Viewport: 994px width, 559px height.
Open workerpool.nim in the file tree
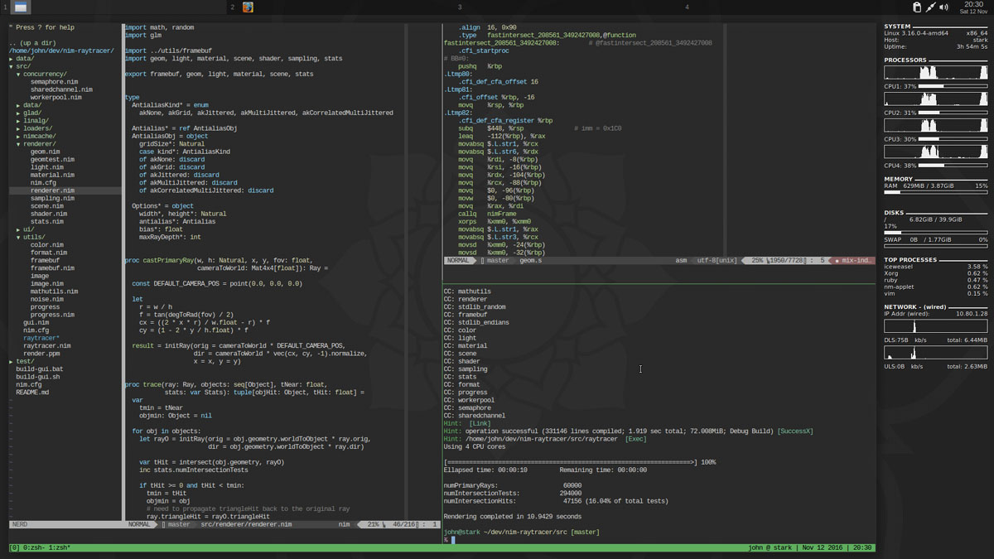point(55,98)
